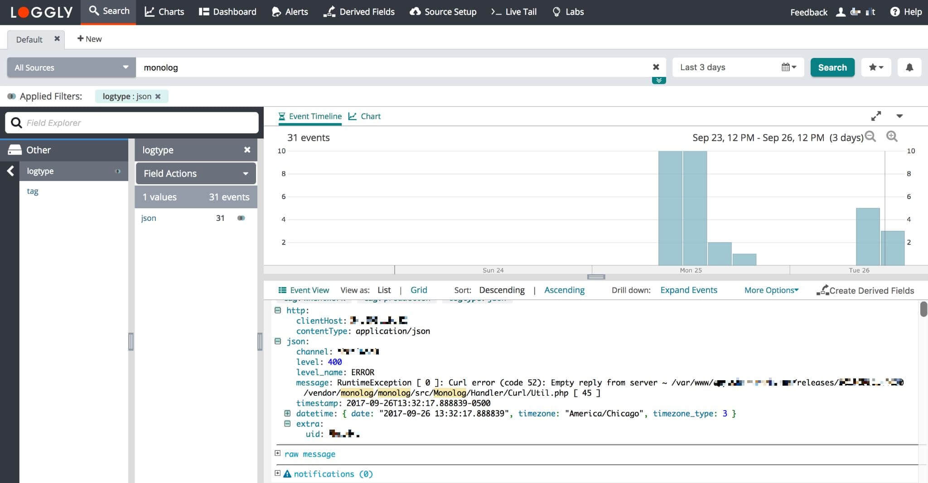Open the All Sources dropdown
Screen dimensions: 928x483
point(71,67)
